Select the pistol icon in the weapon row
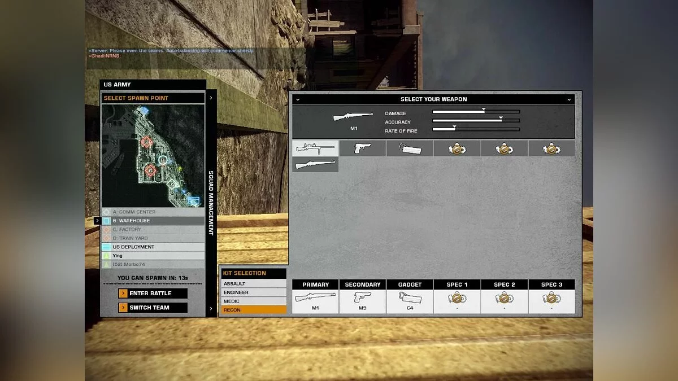This screenshot has height=381, width=678. [363, 148]
